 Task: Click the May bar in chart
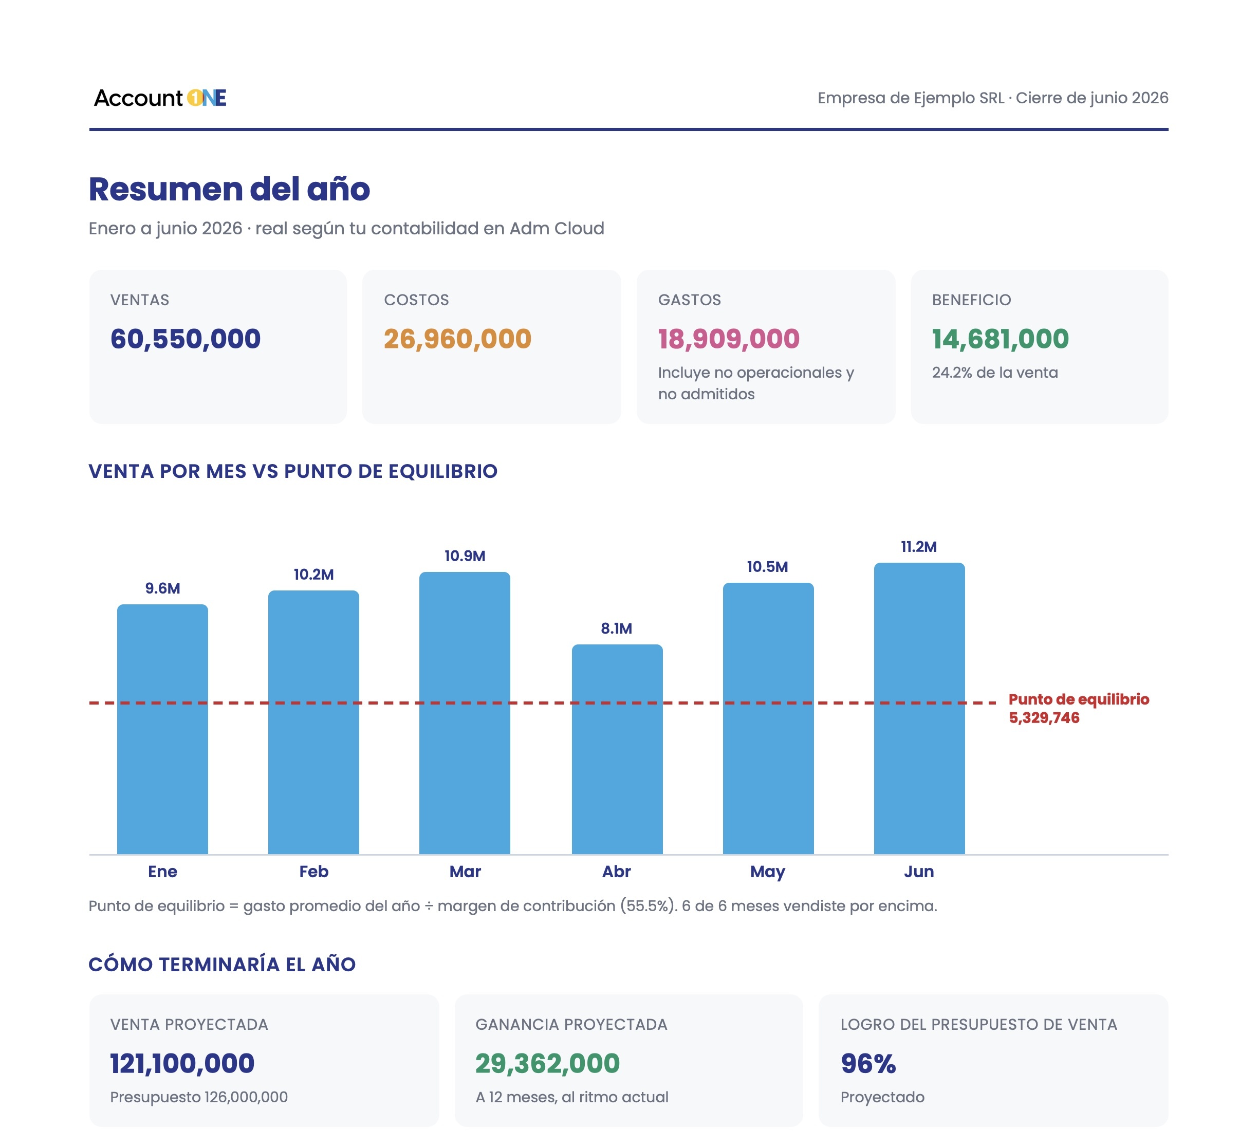768,718
